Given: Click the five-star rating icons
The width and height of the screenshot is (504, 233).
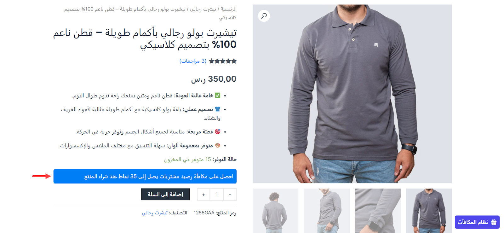Looking at the screenshot, I should pos(222,61).
